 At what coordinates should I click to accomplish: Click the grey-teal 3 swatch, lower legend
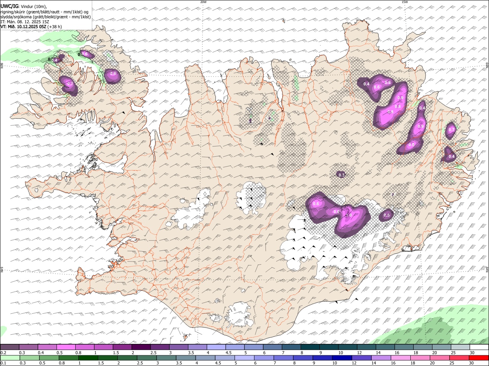click(x=167, y=358)
